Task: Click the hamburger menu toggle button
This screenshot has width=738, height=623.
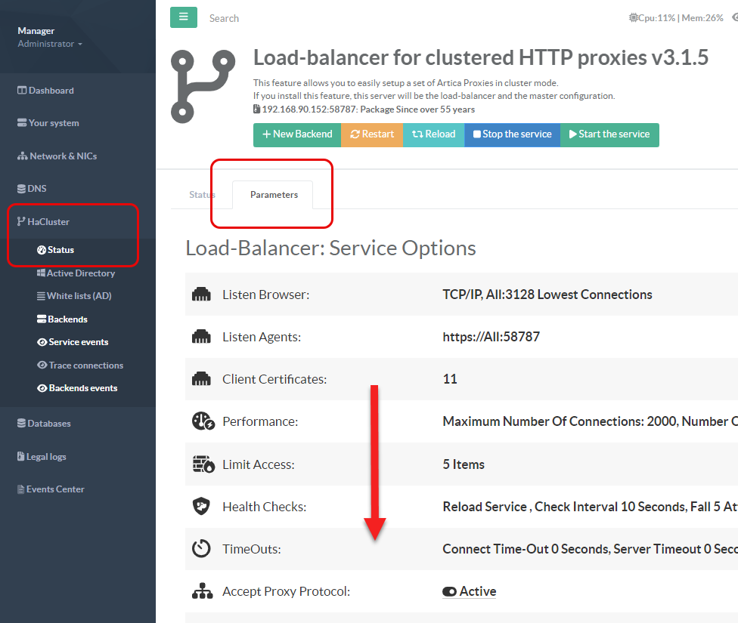Action: 183,17
